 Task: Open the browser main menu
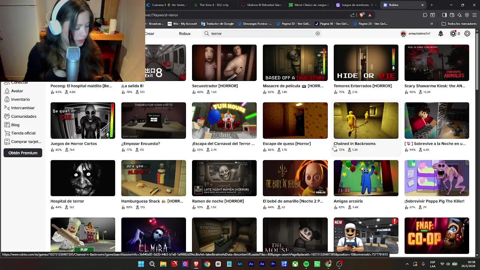click(474, 15)
